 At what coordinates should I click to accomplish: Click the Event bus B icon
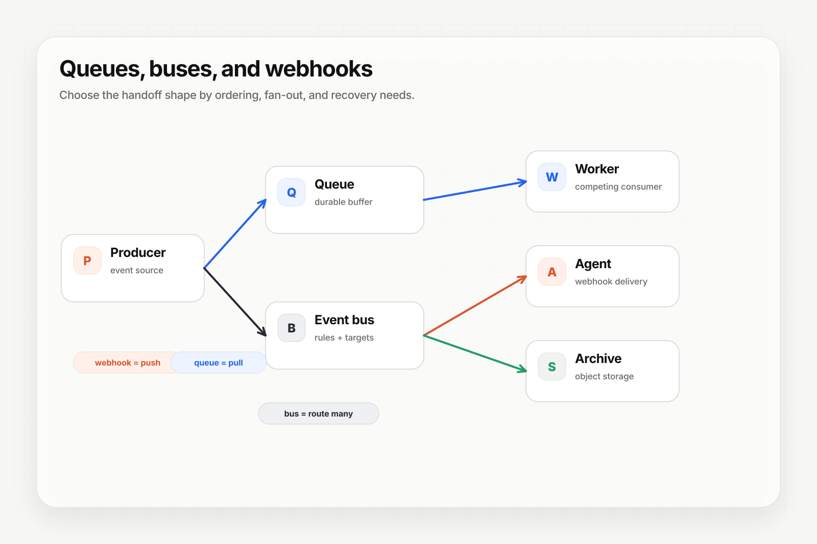tap(292, 328)
